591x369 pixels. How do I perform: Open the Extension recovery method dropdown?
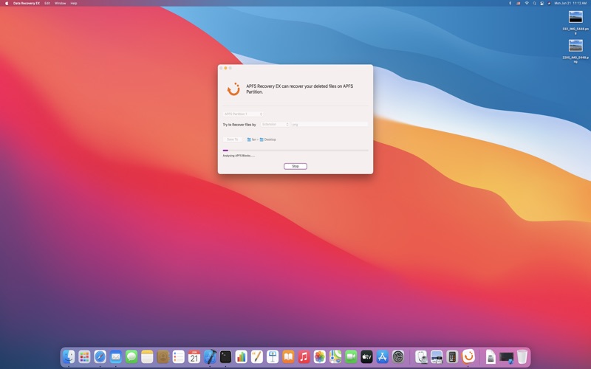[x=275, y=124]
